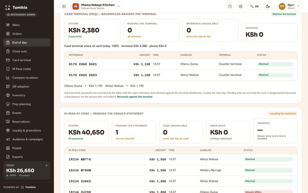Viewport: 308px width, 193px height.
Task: Click Reconcile against the terminal link
Action: 135,97
